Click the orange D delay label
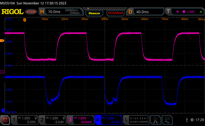 point(130,12)
